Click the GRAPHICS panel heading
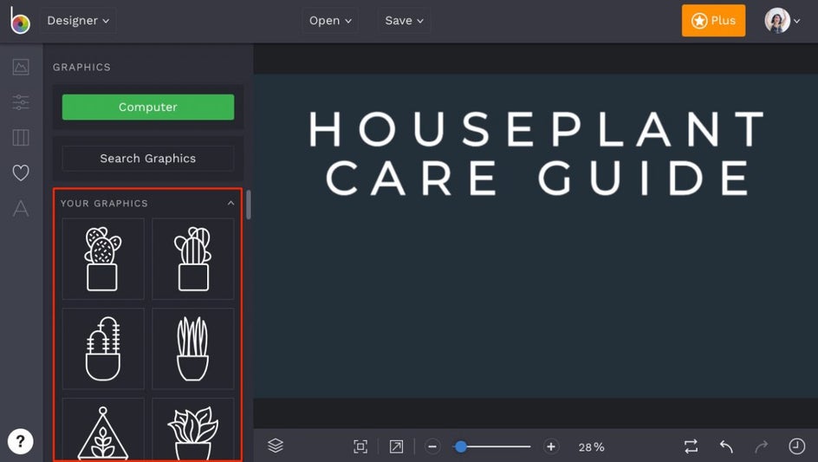The image size is (818, 462). (x=82, y=68)
